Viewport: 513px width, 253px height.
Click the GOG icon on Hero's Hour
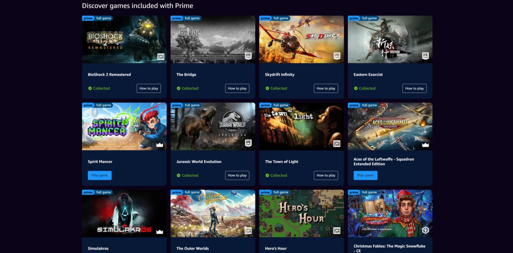click(337, 230)
